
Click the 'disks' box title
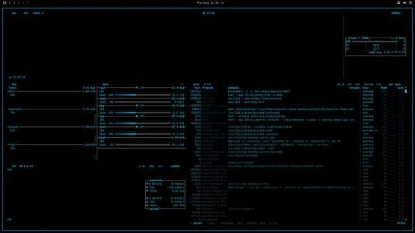pos(105,84)
